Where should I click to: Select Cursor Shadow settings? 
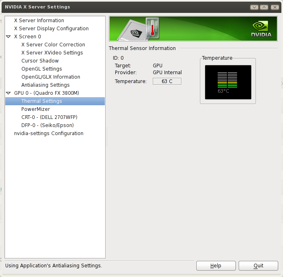[x=40, y=61]
